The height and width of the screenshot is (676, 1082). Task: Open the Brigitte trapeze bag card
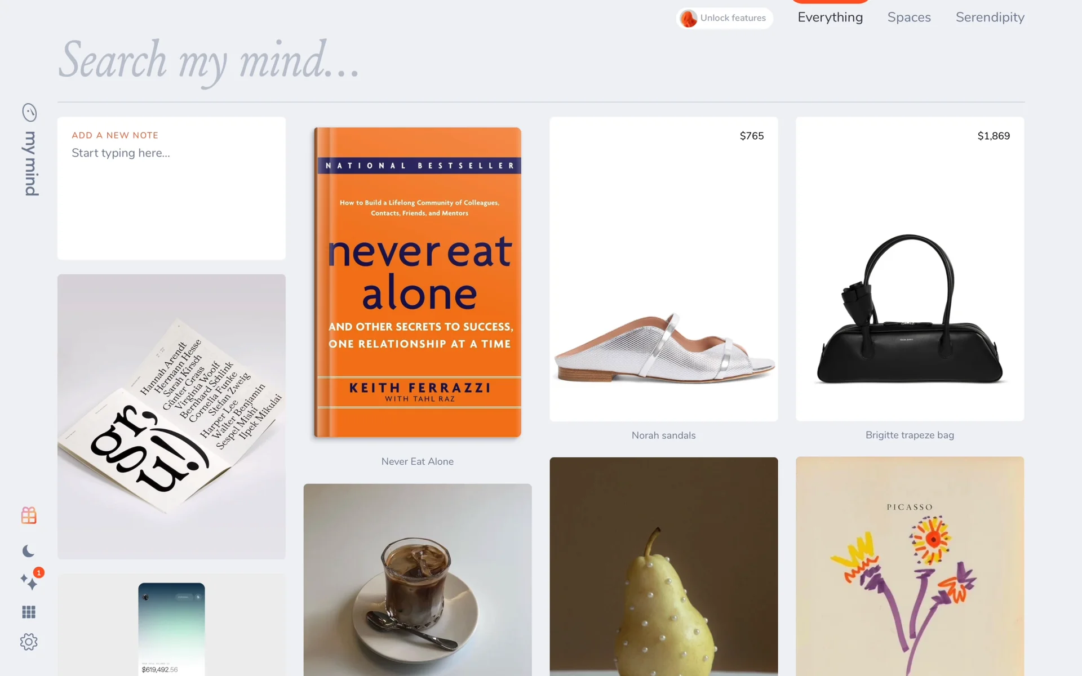pyautogui.click(x=910, y=269)
